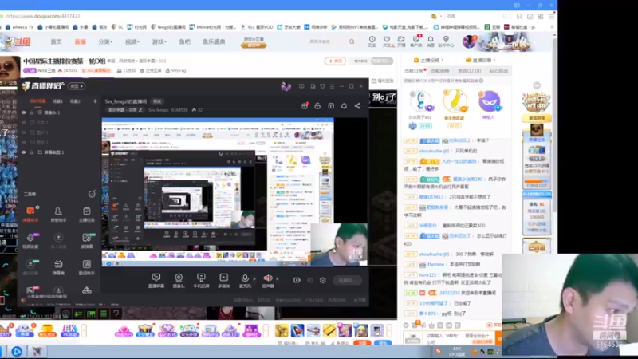The width and height of the screenshot is (638, 359).
Task: Click the 关注 follow button on stream
Action: click(335, 61)
